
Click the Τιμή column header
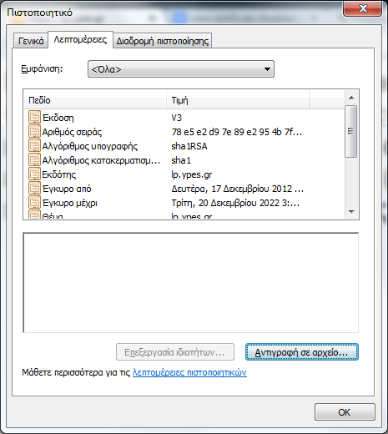238,100
